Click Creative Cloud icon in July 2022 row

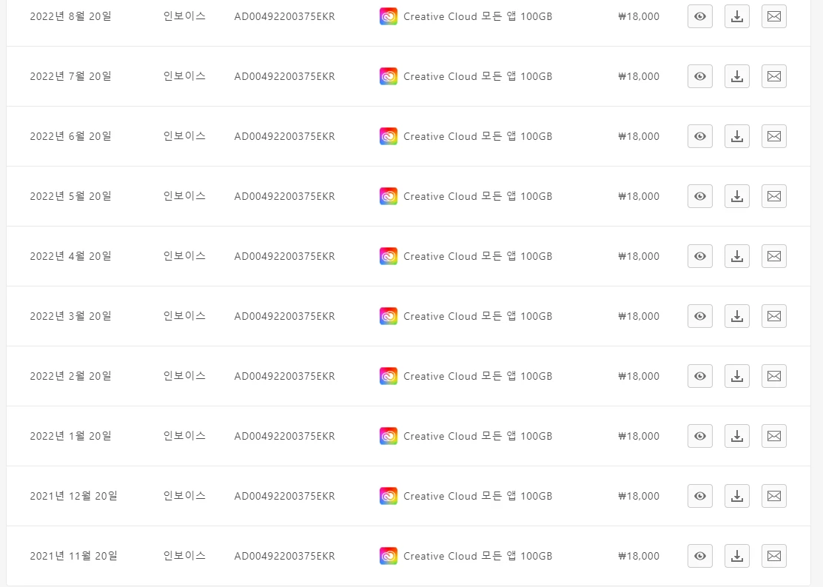(x=389, y=76)
